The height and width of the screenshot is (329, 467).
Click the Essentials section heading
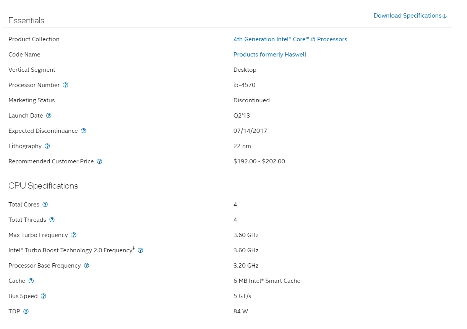(x=26, y=21)
